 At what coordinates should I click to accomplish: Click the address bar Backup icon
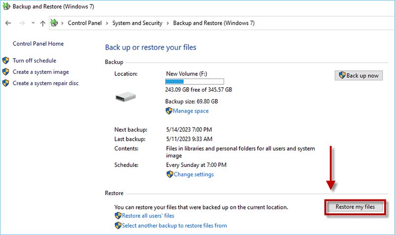[x=54, y=23]
